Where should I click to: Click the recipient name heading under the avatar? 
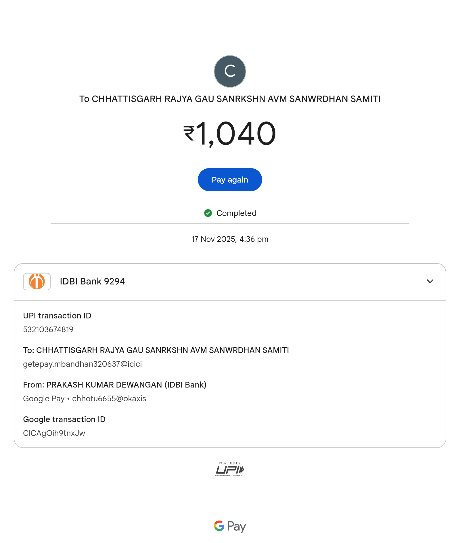pos(230,99)
